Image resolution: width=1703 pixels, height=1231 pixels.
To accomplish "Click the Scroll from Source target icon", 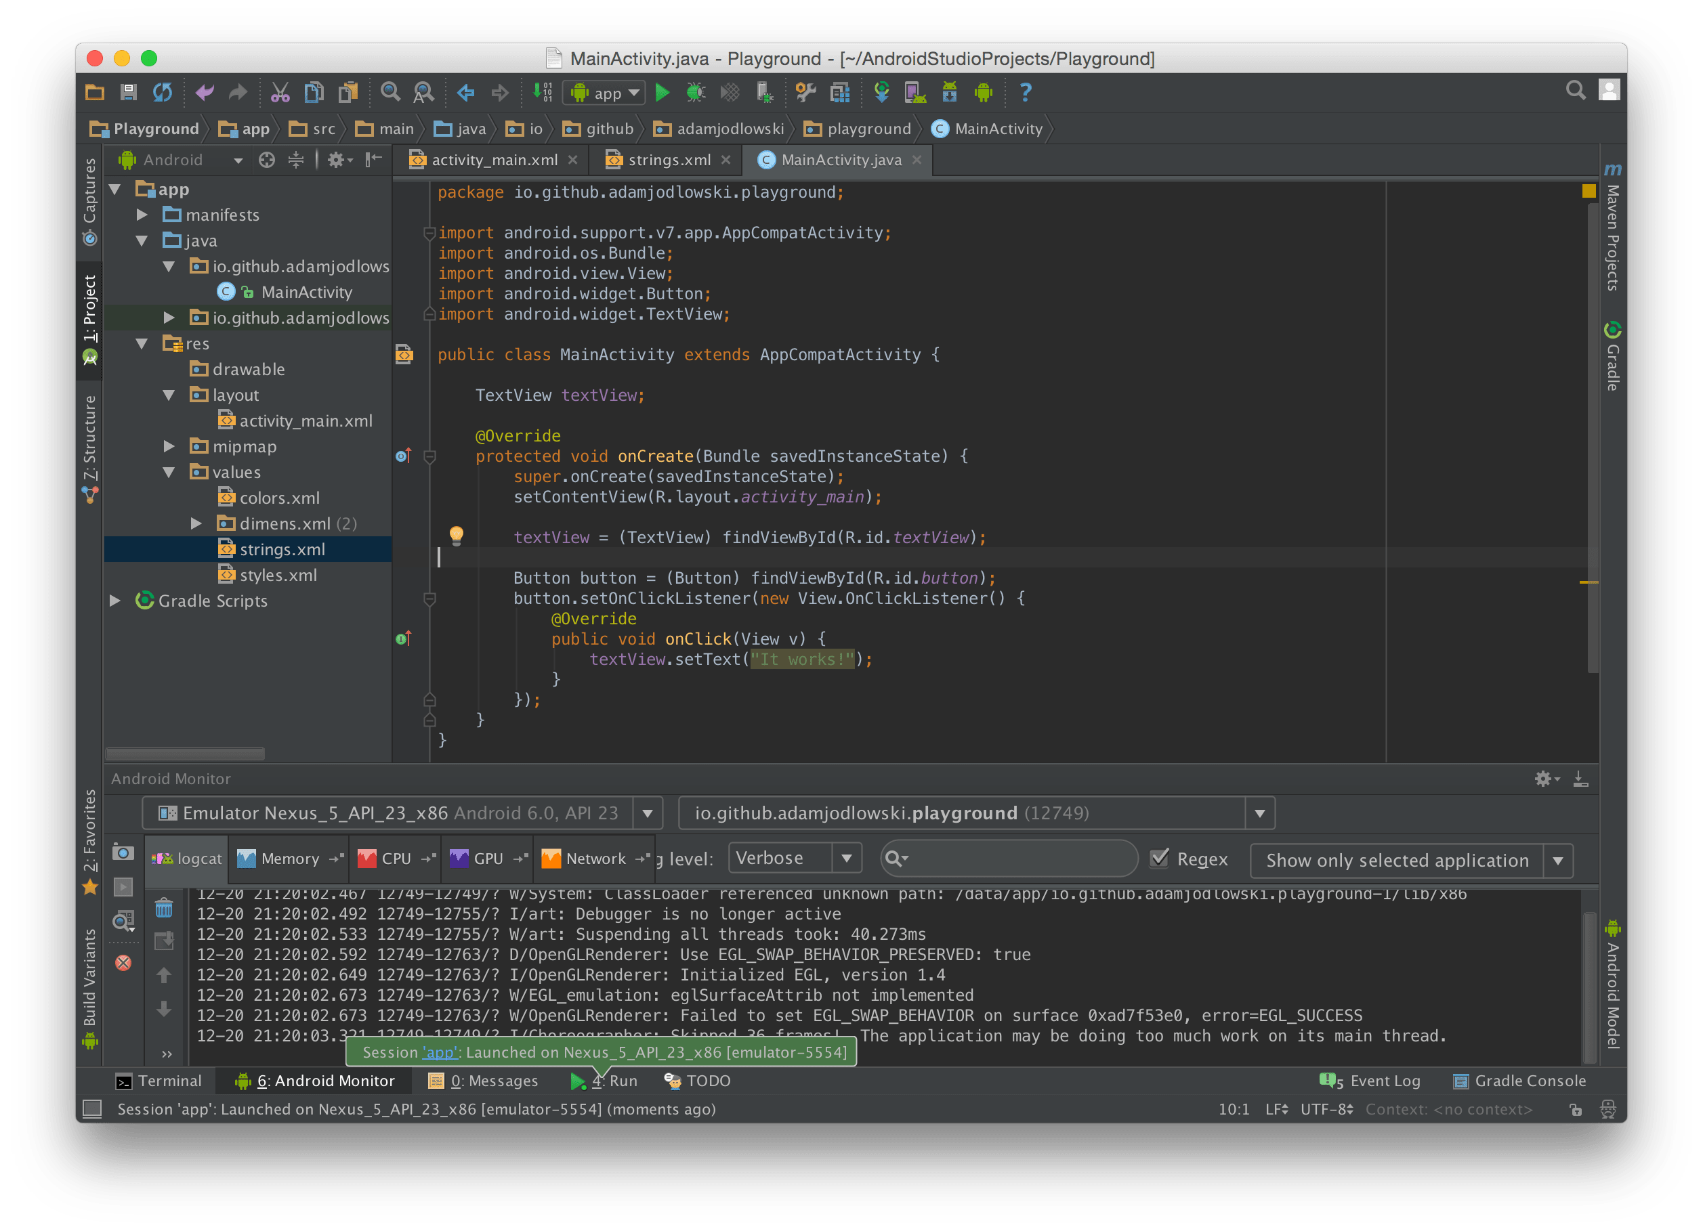I will pyautogui.click(x=267, y=160).
